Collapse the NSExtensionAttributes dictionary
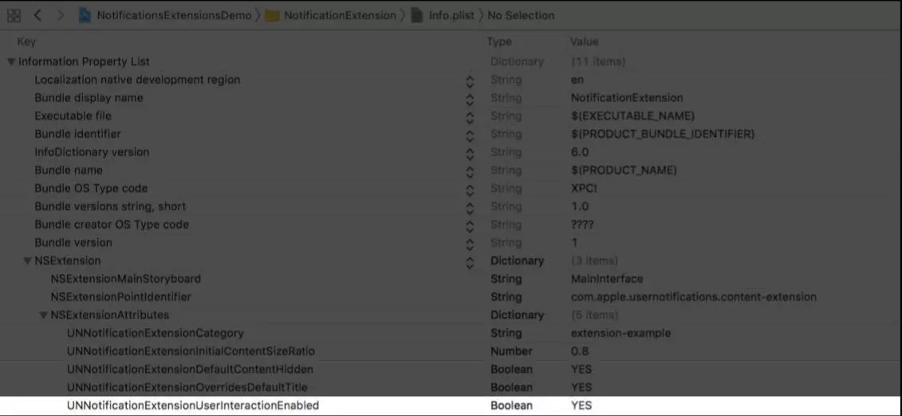902x416 pixels. coord(43,316)
